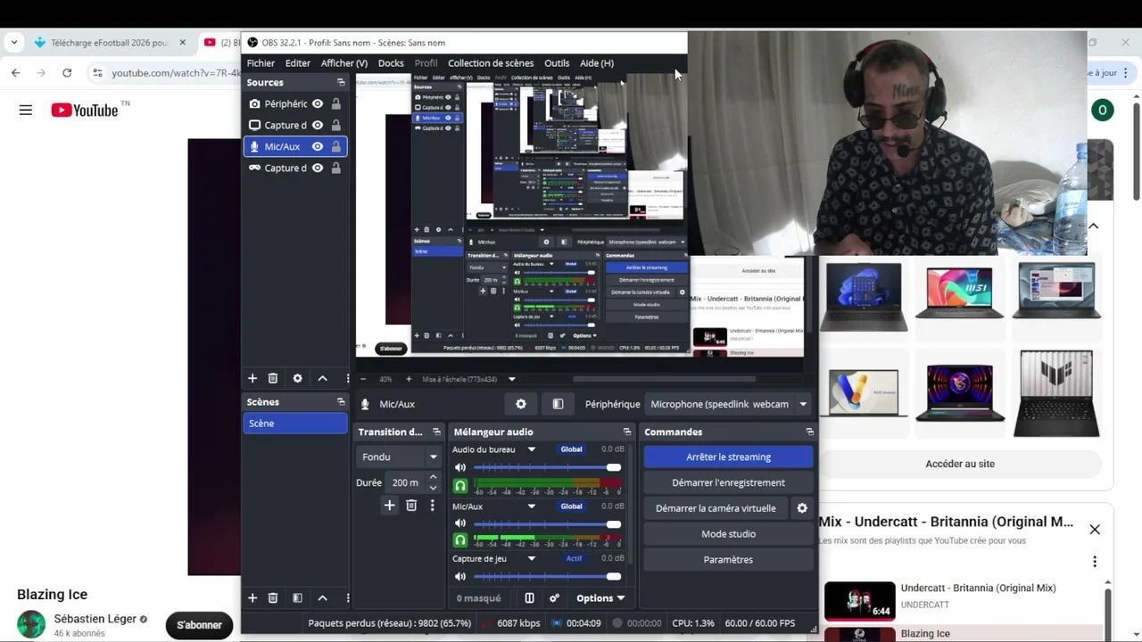Open the Docks menu
Viewport: 1142px width, 642px height.
click(391, 63)
